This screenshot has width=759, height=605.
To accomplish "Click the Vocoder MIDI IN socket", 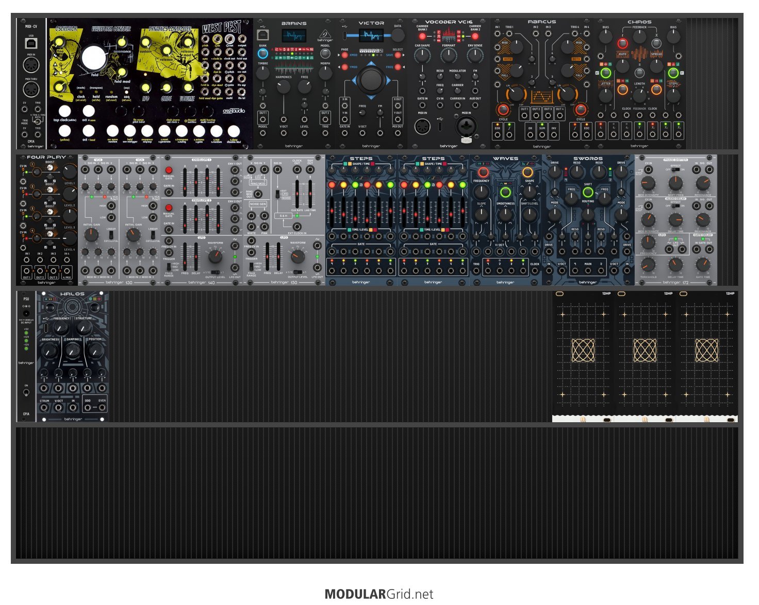I will [x=422, y=126].
